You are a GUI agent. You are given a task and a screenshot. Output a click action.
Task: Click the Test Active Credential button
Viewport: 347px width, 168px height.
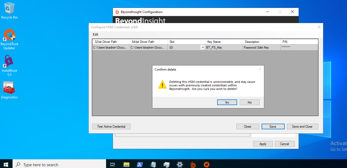[111, 126]
